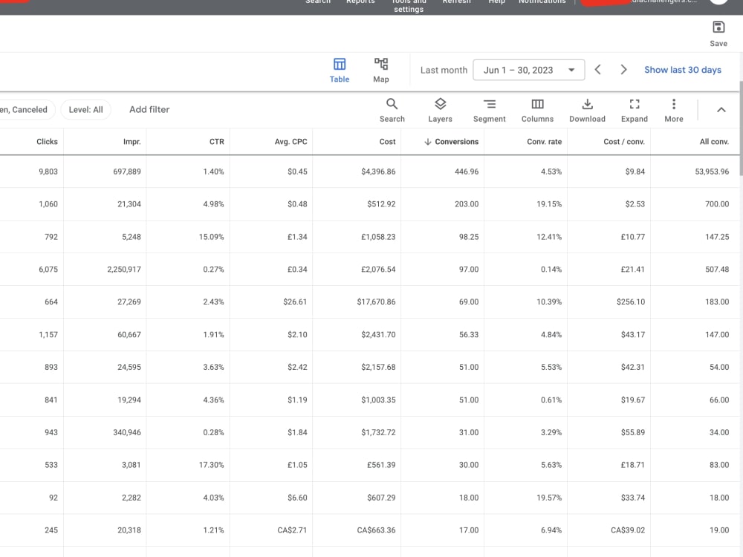Open the Layers option
This screenshot has width=743, height=557.
coord(440,111)
